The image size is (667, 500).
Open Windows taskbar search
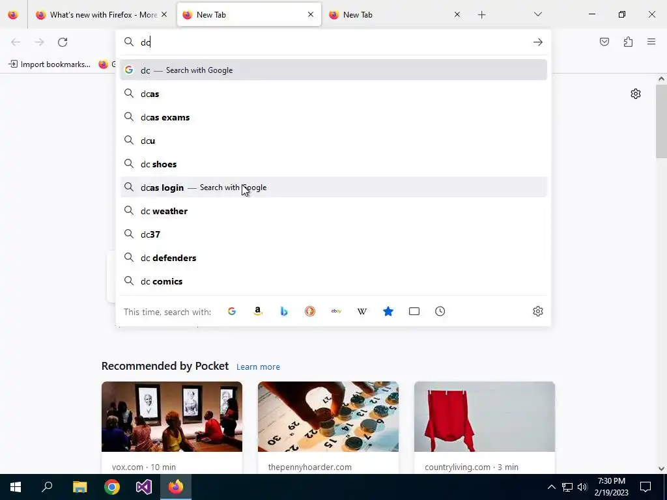coord(47,487)
